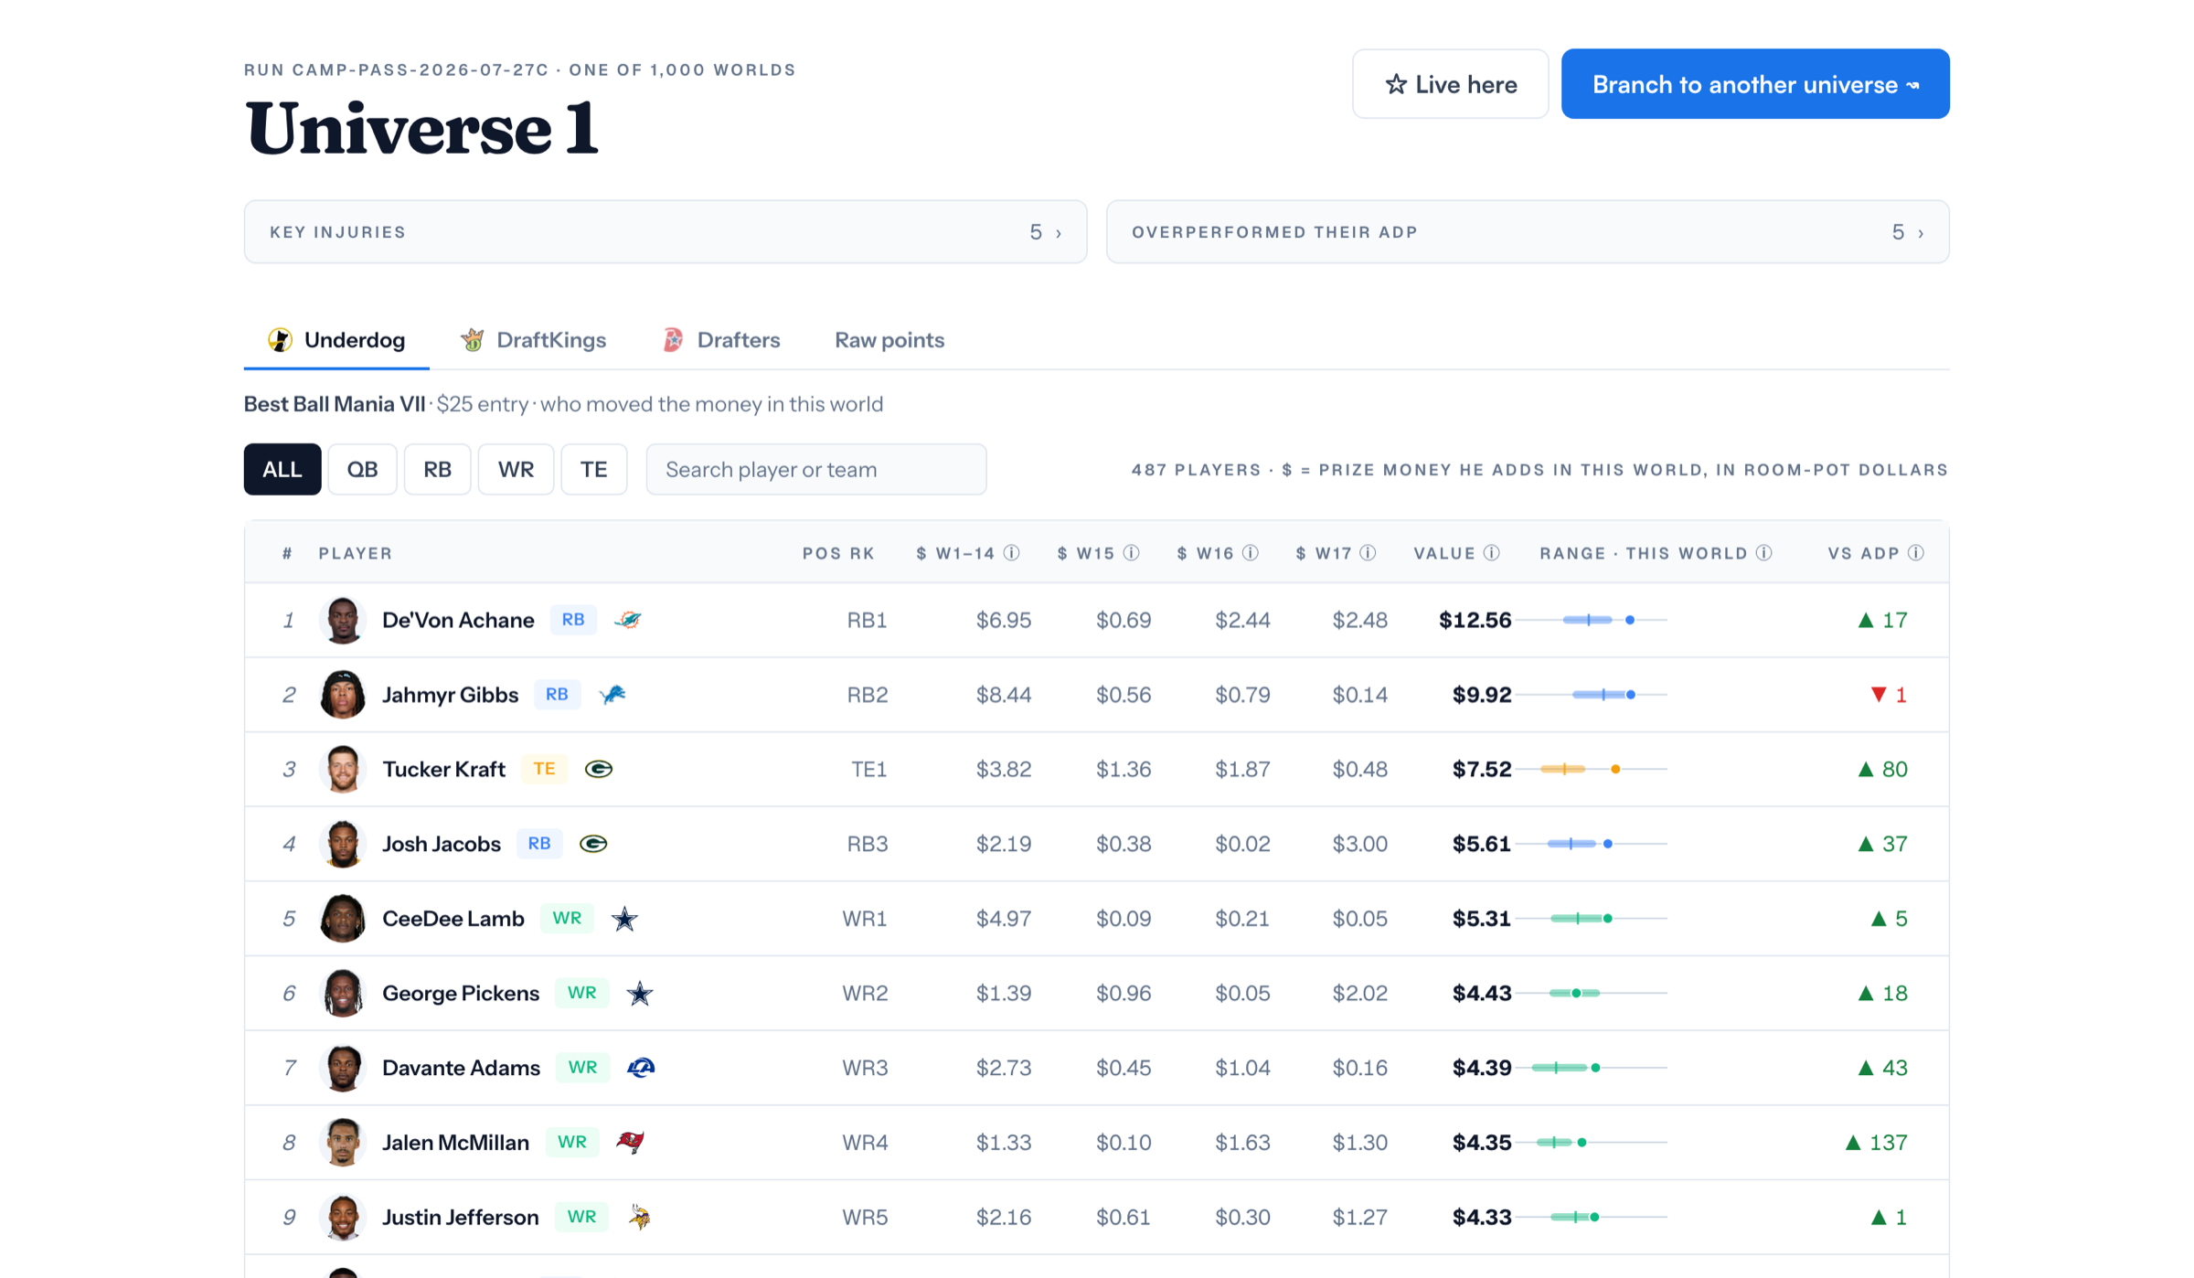Click the RB badge next to Jahmyr Gibbs
This screenshot has height=1278, width=2194.
(x=557, y=695)
